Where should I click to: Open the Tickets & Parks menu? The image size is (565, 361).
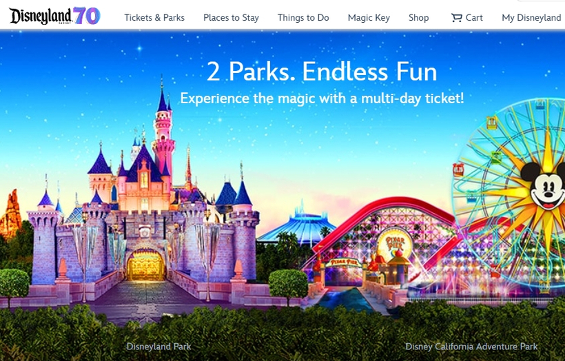(154, 18)
